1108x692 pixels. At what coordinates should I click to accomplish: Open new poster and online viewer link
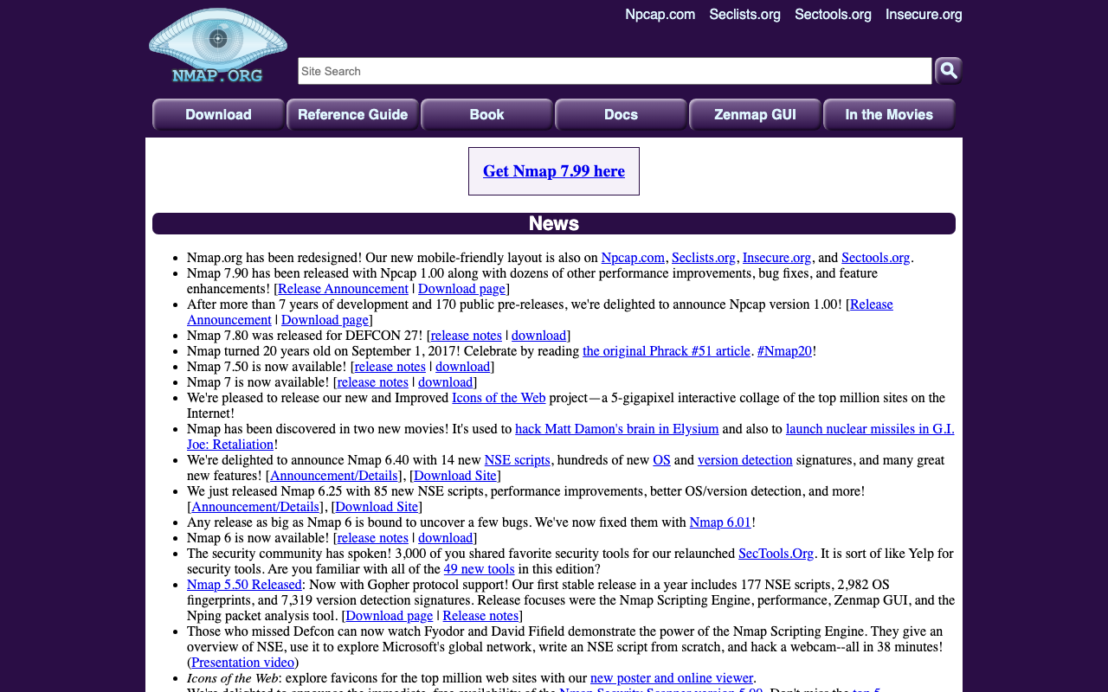point(672,678)
